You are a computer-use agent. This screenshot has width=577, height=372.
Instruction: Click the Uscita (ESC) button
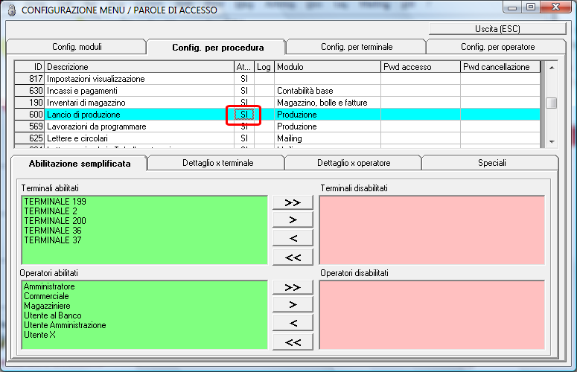(x=497, y=29)
